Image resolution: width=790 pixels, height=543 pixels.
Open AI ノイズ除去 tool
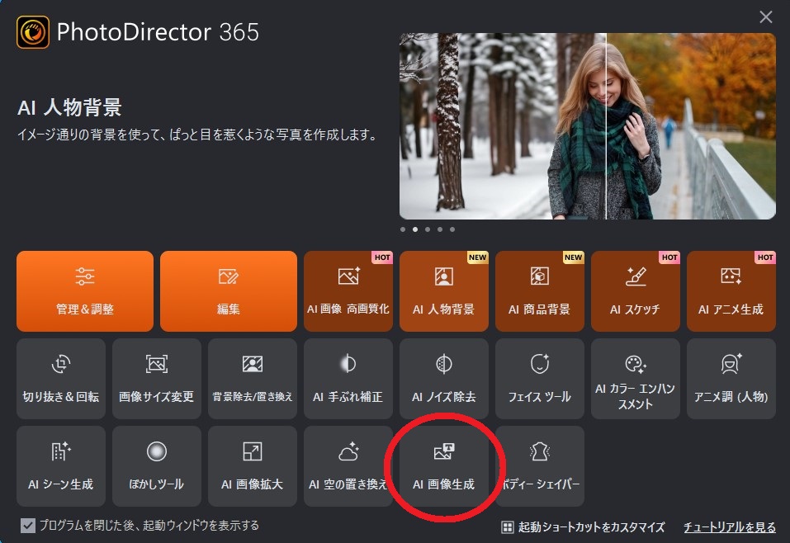[x=444, y=379]
